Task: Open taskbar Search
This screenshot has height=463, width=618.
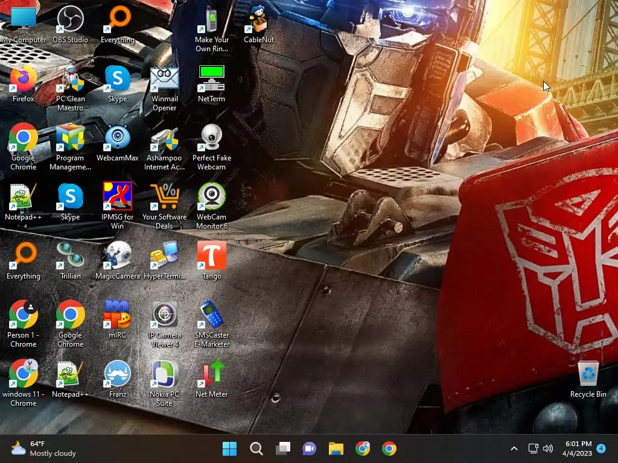Action: pyautogui.click(x=256, y=449)
